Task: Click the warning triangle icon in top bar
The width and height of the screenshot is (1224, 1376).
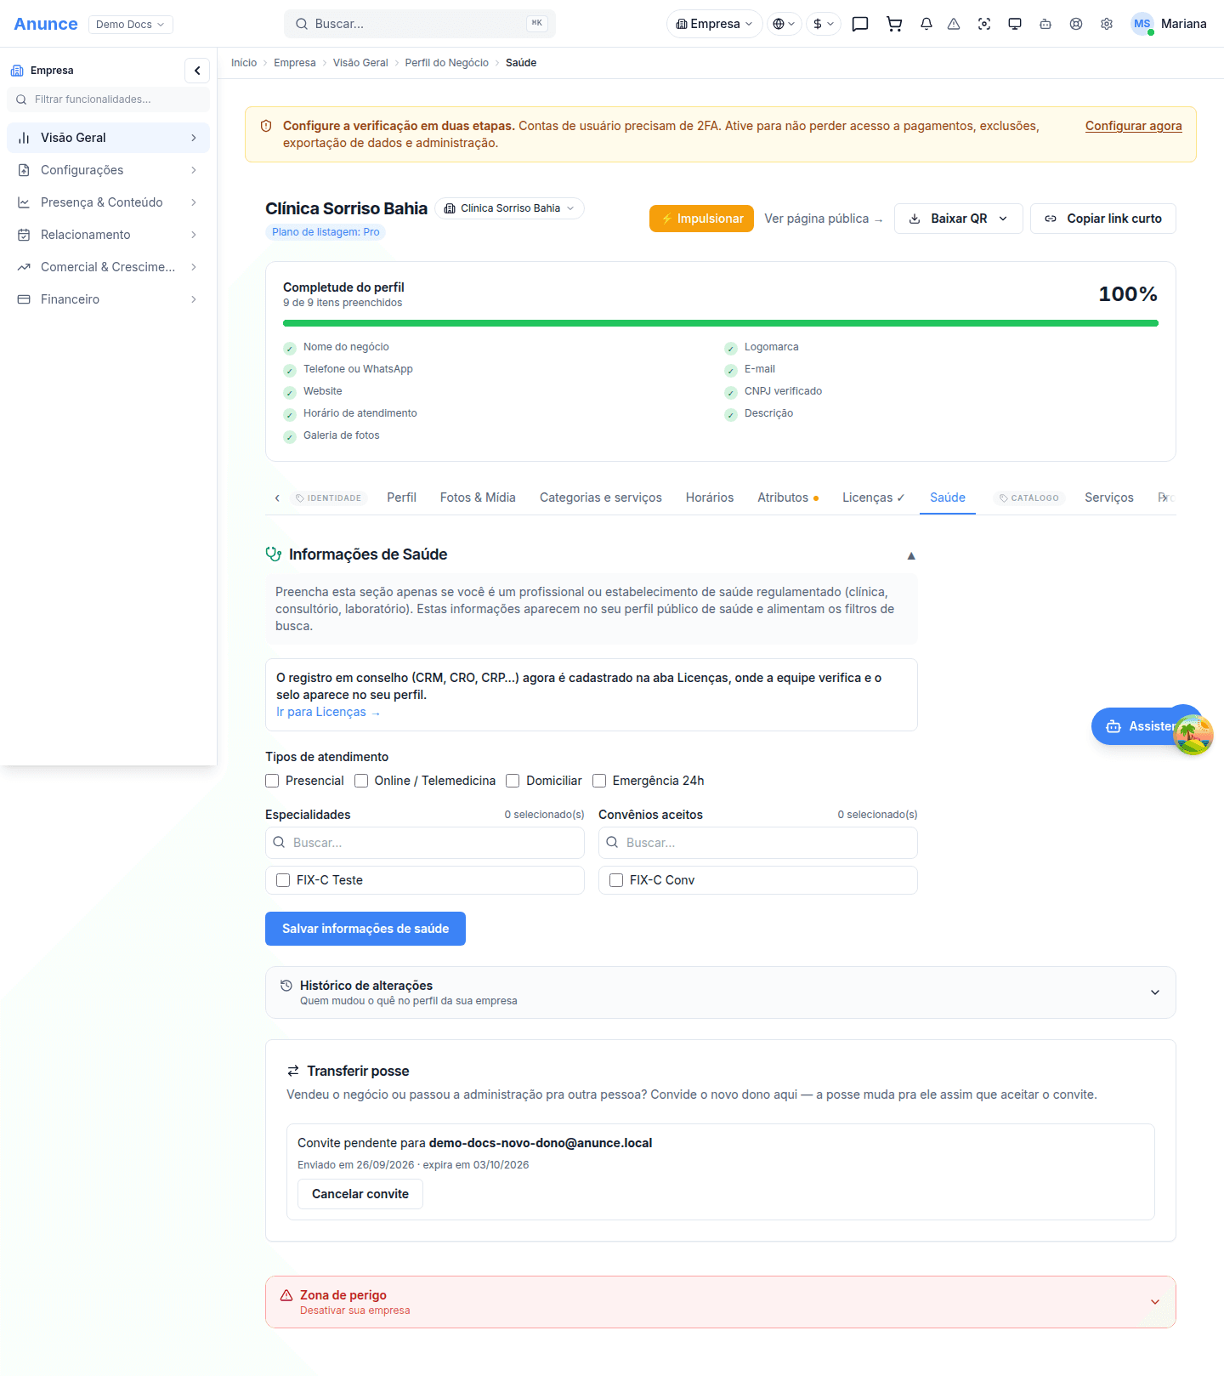Action: 954,24
